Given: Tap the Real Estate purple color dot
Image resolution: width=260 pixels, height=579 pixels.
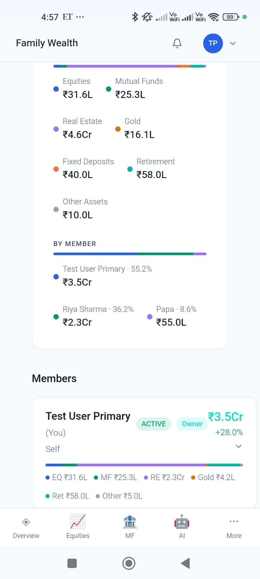Looking at the screenshot, I should [x=56, y=129].
